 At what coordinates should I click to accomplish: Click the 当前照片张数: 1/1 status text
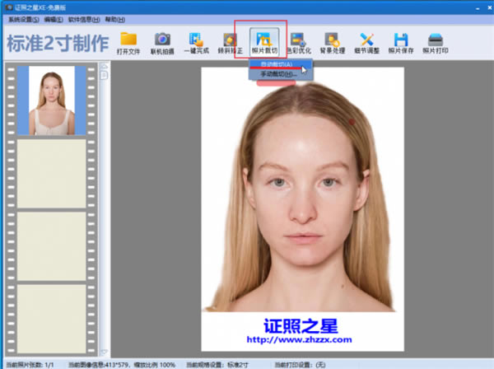tap(30, 365)
